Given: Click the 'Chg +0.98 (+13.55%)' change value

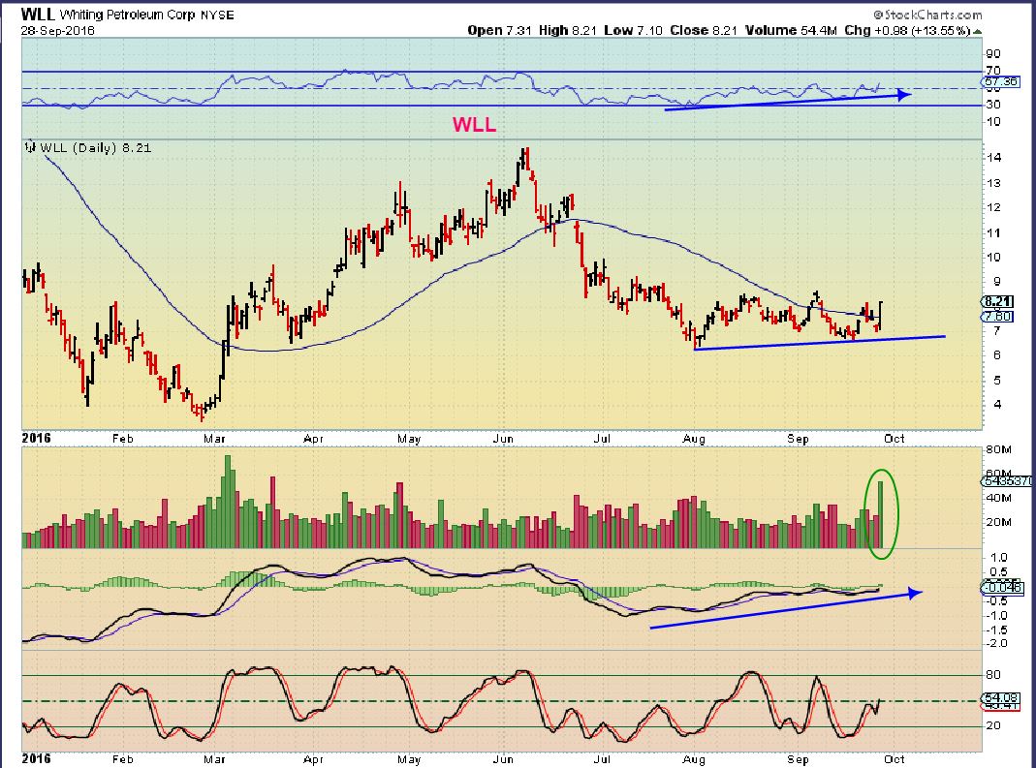Looking at the screenshot, I should pyautogui.click(x=907, y=30).
